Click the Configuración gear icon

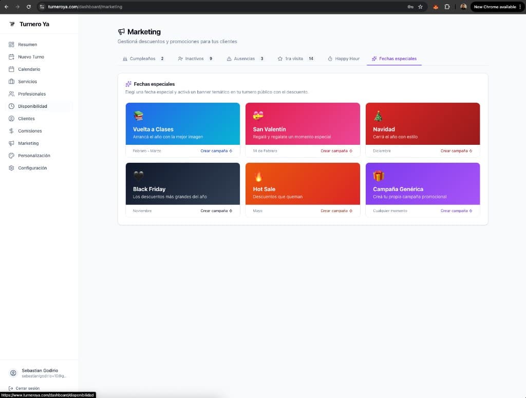(x=11, y=168)
